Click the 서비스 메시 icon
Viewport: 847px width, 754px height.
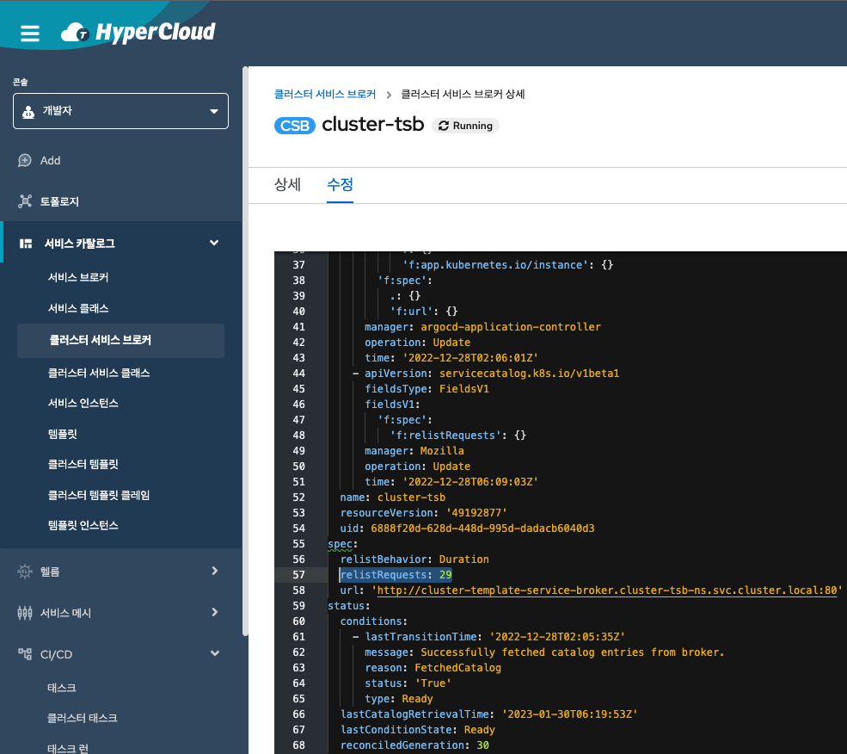25,613
